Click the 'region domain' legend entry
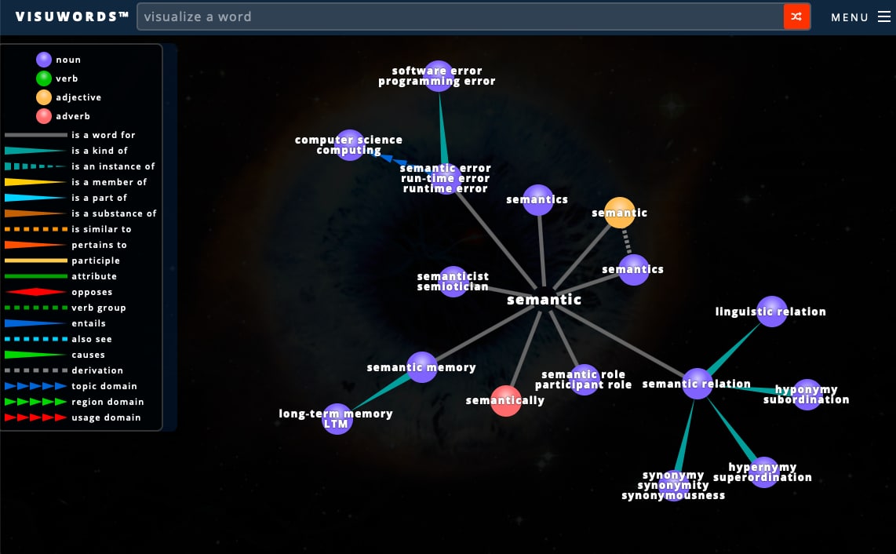Image resolution: width=896 pixels, height=554 pixels. [75, 402]
